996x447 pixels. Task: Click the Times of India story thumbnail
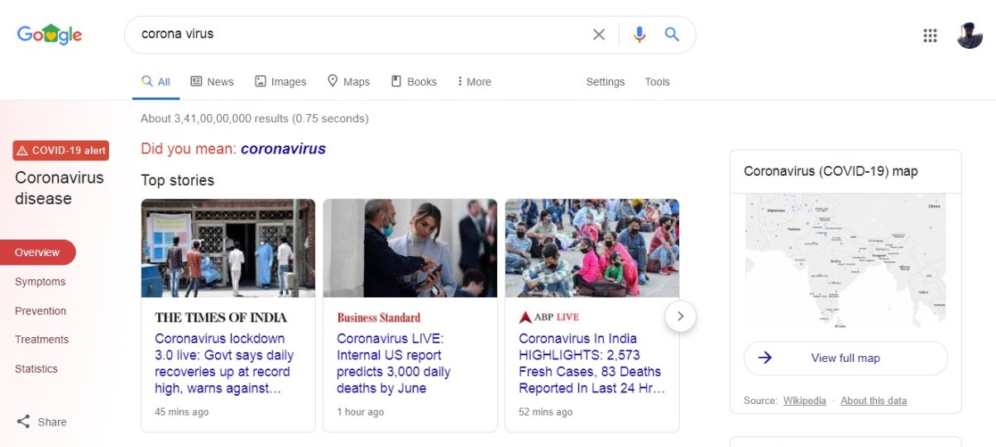[228, 248]
